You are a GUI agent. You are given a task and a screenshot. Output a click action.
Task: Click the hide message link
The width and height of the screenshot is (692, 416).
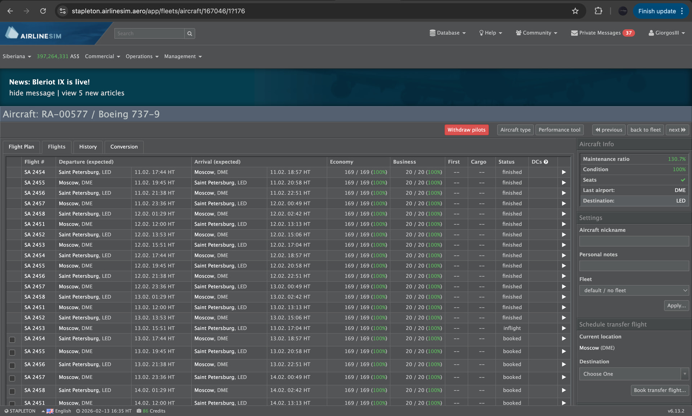pos(32,93)
